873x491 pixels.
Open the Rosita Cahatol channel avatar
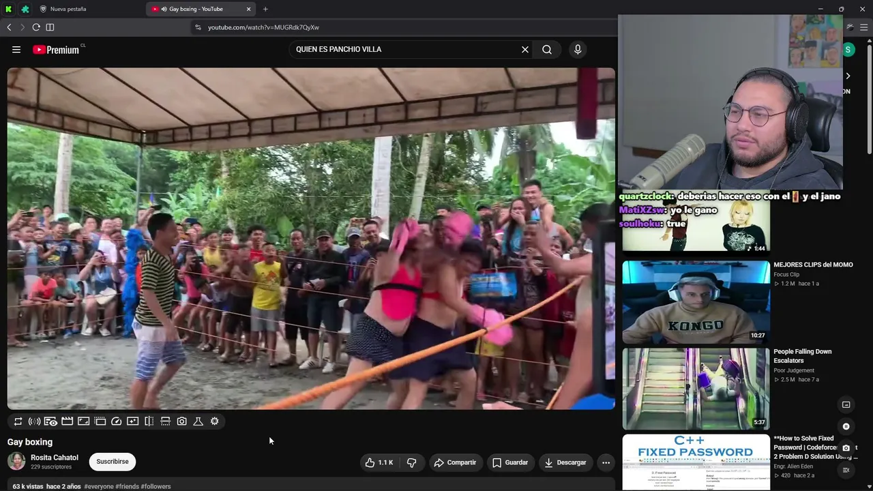pos(16,462)
